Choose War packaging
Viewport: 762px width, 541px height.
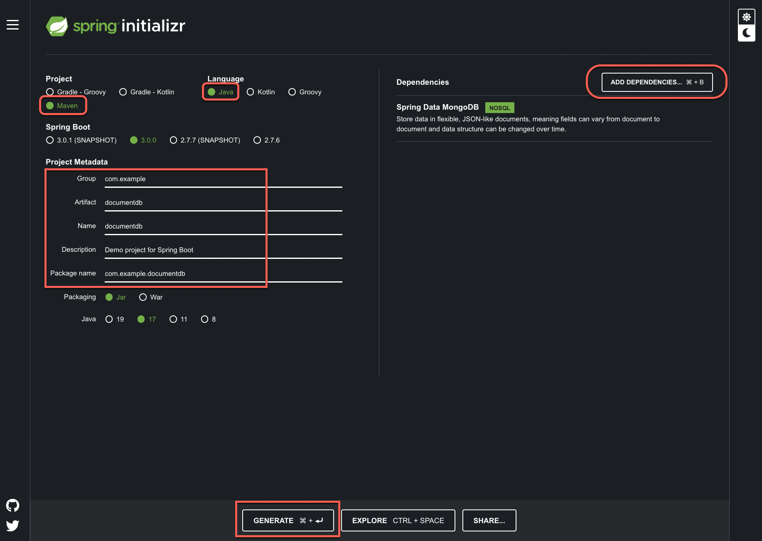(151, 297)
